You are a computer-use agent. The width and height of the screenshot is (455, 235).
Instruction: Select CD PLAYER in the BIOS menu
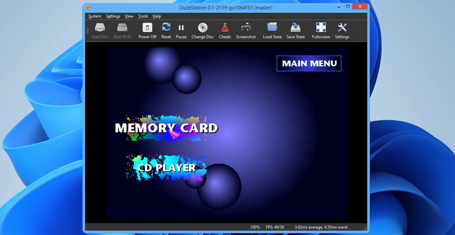(x=167, y=168)
